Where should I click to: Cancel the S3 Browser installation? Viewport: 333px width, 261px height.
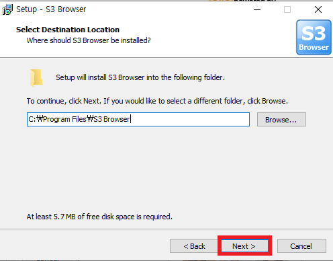click(x=301, y=246)
